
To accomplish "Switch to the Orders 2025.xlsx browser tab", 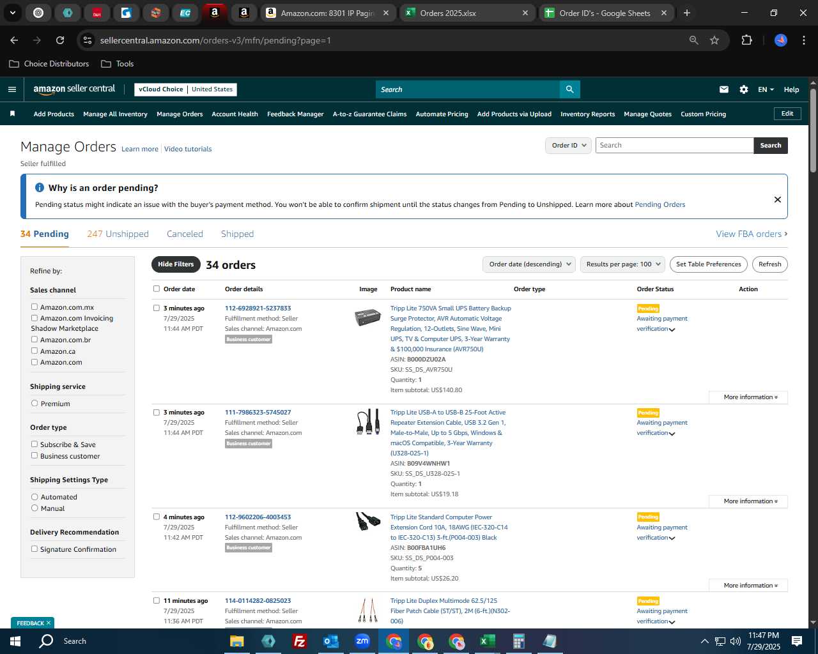I will click(x=468, y=13).
